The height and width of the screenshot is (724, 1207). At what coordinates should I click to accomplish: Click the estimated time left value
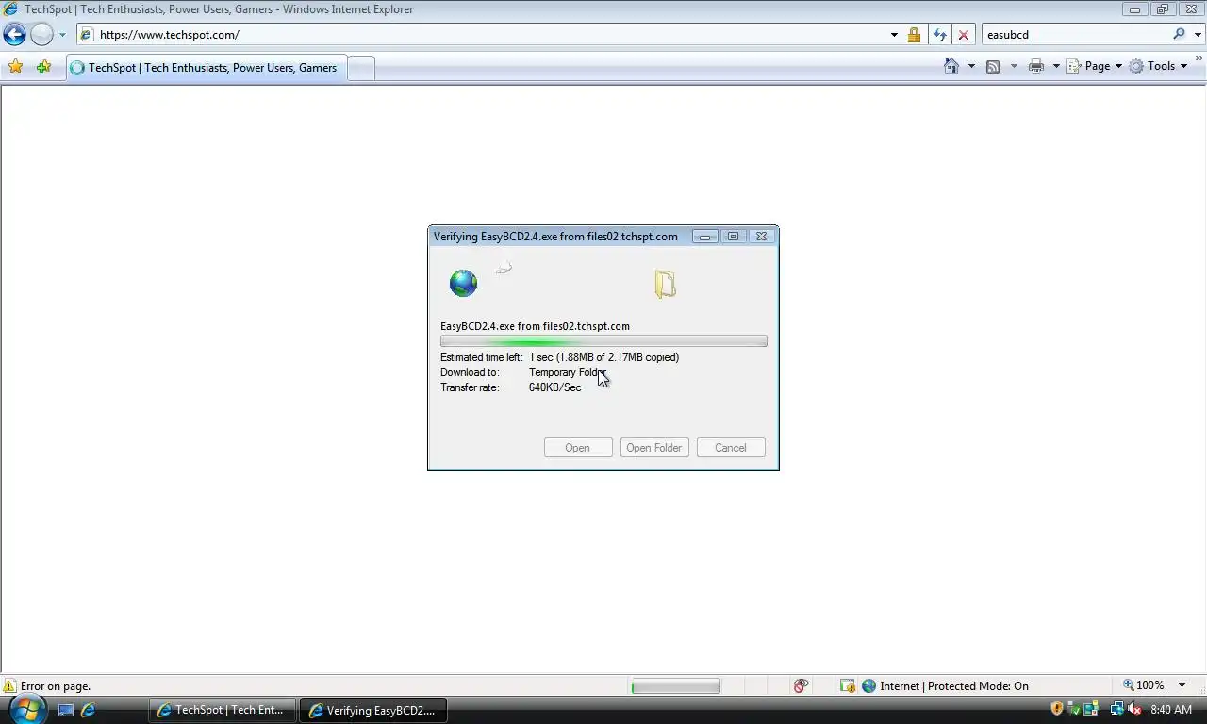[603, 357]
